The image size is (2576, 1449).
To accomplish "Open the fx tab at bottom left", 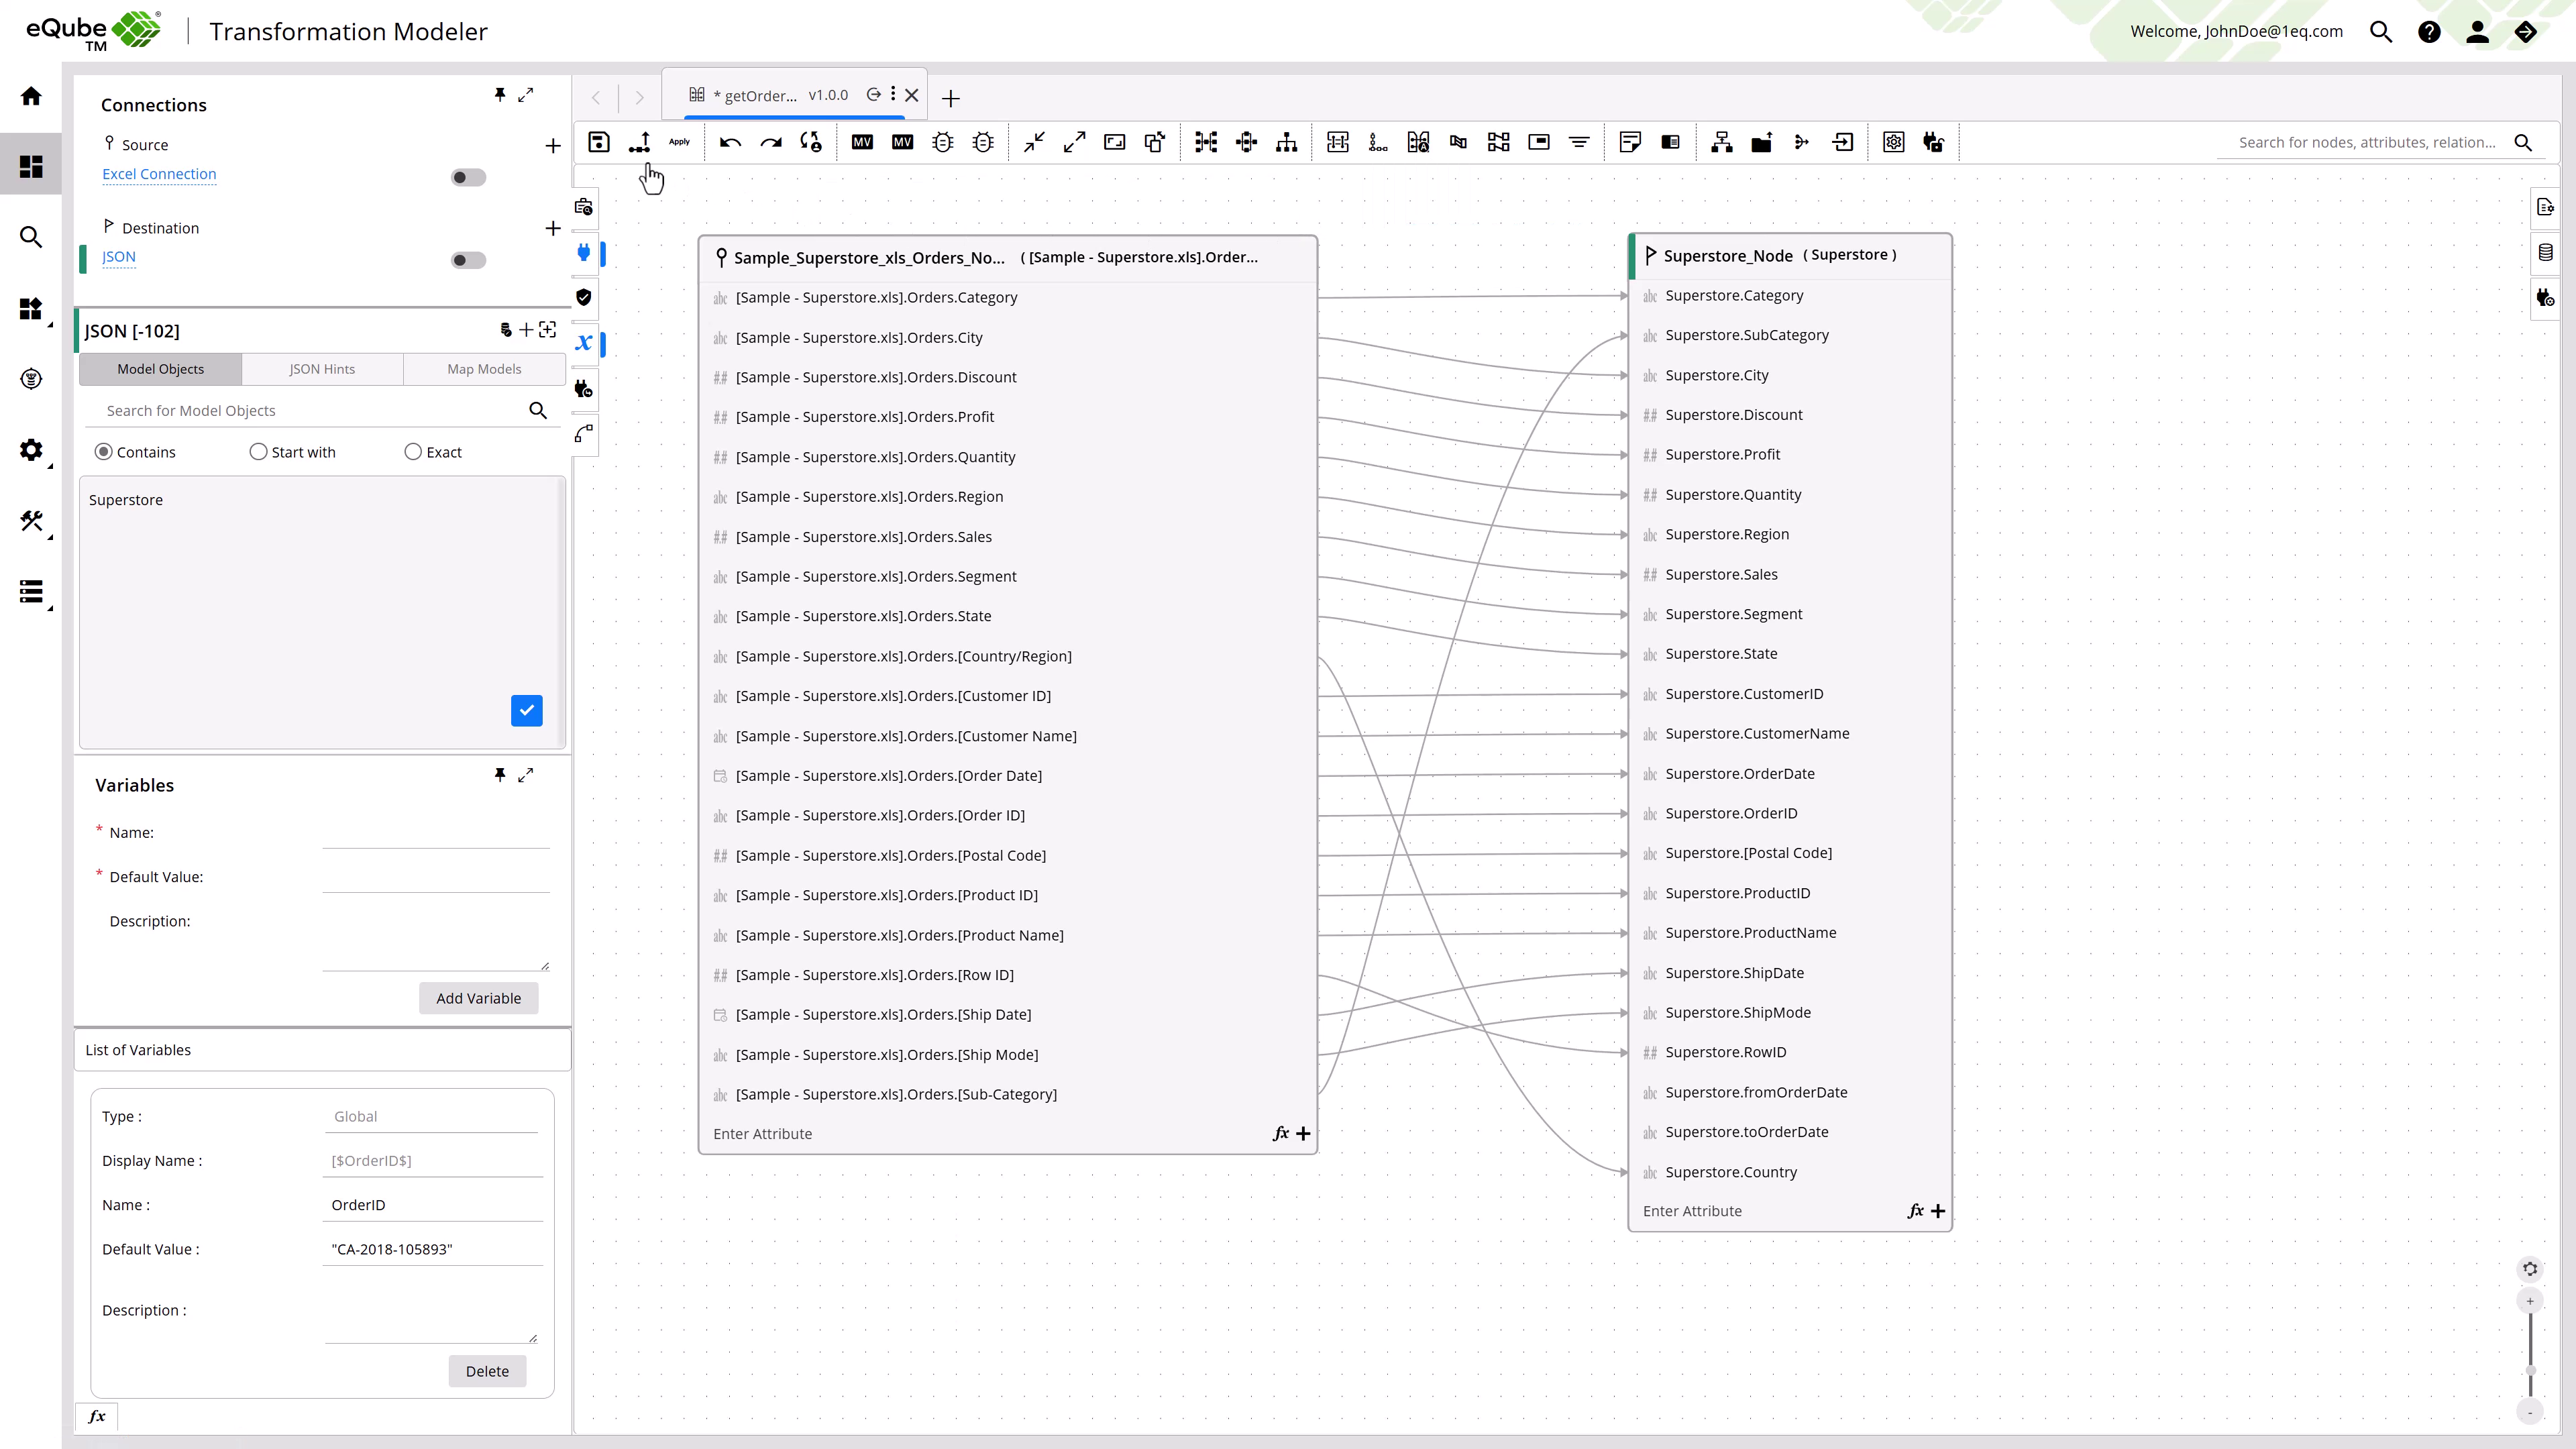I will tap(97, 1417).
